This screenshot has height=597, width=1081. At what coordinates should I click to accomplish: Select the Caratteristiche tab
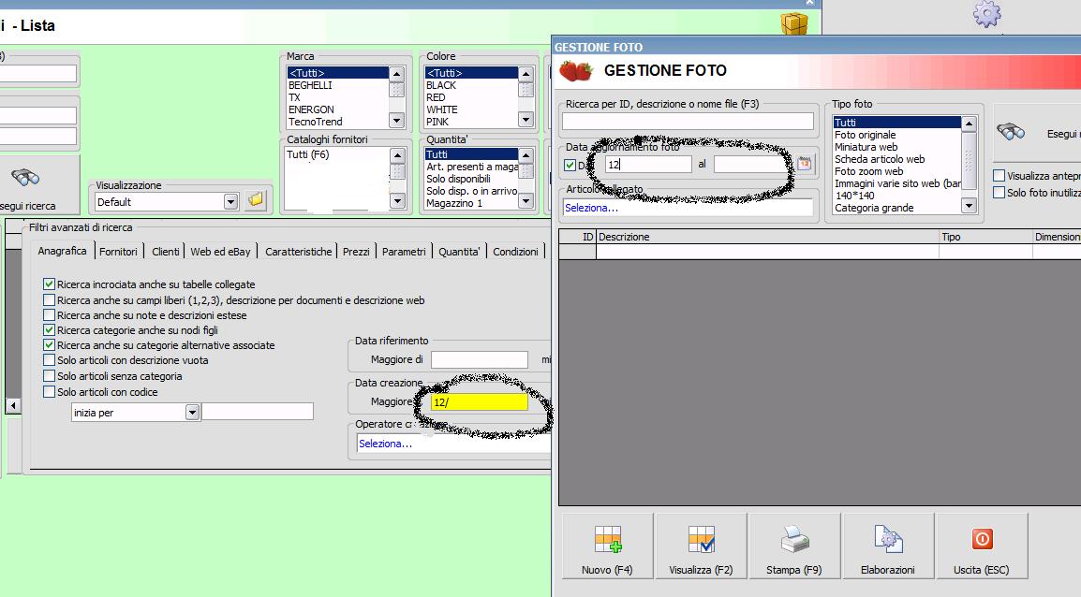coord(299,252)
